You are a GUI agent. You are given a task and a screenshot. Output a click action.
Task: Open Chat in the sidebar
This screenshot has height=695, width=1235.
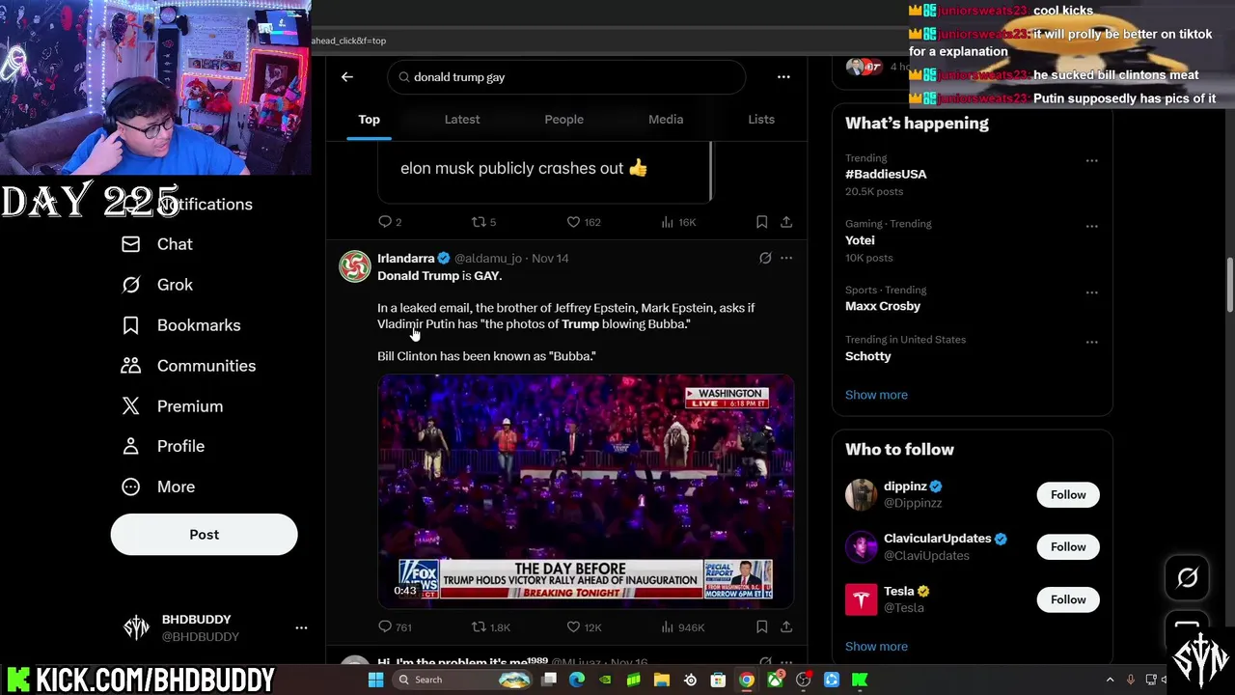tap(156, 244)
